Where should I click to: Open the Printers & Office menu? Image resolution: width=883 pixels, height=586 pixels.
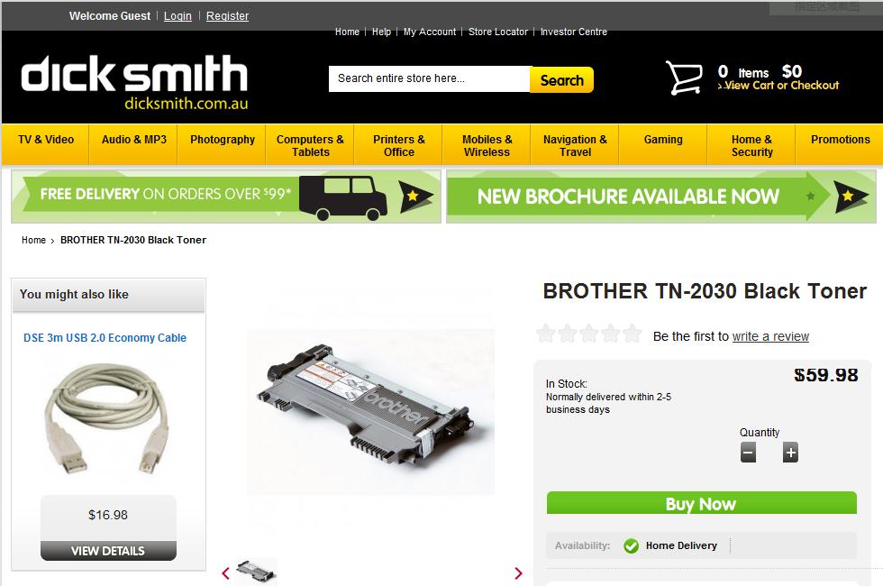coord(398,145)
